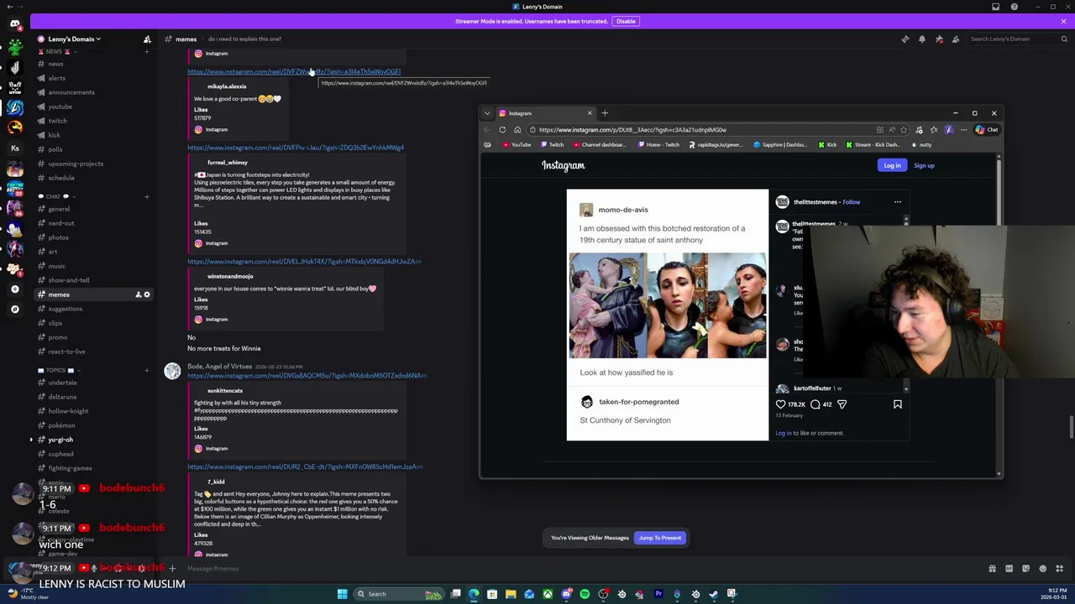Expand the yu-gi-oh channel threads arrow
Viewport: 1075px width, 604px height.
pos(32,440)
